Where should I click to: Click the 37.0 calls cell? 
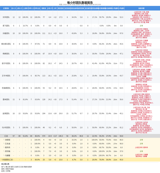click(121, 151)
